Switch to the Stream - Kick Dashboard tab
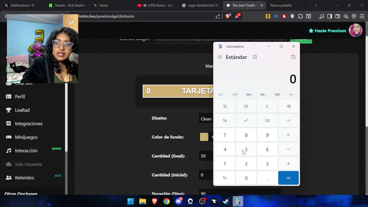The height and width of the screenshot is (207, 368). coord(68,5)
